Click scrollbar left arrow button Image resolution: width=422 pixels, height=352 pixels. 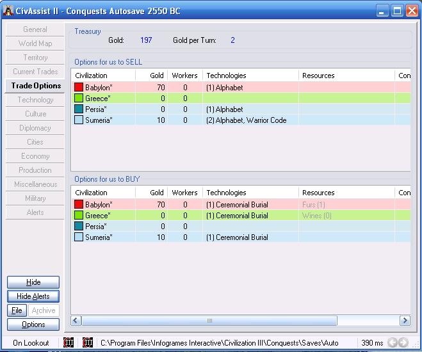[76, 321]
